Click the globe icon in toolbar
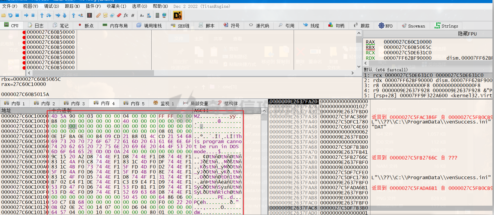494x215 pixels. click(165, 15)
